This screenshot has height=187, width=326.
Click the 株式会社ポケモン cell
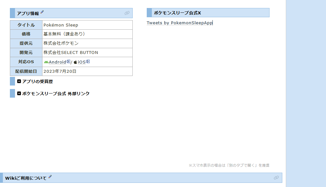pos(87,43)
